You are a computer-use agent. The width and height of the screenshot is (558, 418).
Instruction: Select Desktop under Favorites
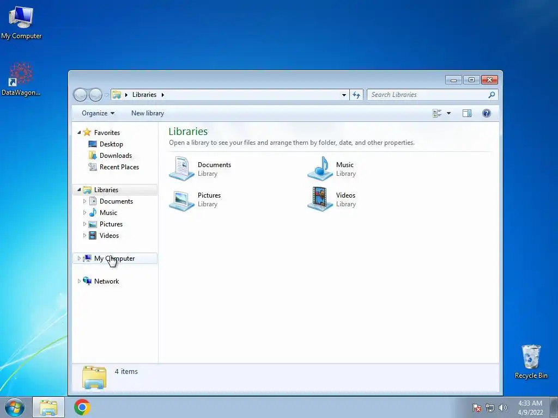pos(111,144)
